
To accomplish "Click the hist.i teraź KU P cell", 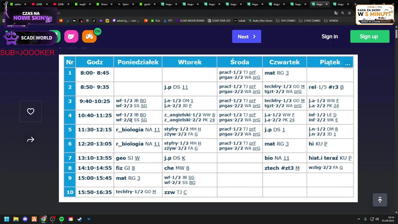I will (330, 158).
